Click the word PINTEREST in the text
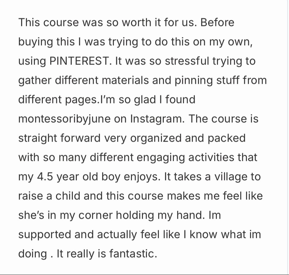Viewport: 289px width, 275px height. click(x=79, y=61)
